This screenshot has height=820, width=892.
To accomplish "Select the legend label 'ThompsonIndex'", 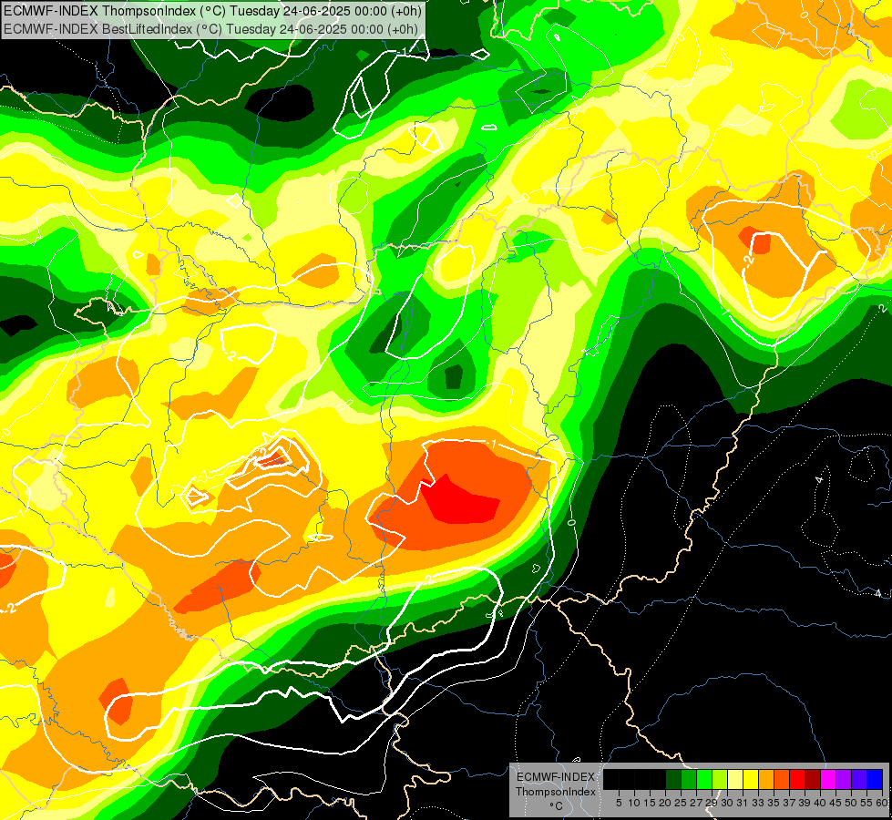I will (x=556, y=792).
